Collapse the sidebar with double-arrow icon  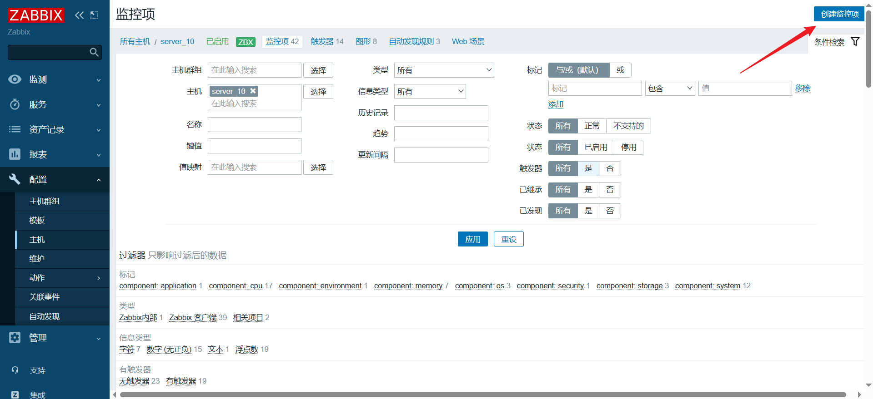79,15
